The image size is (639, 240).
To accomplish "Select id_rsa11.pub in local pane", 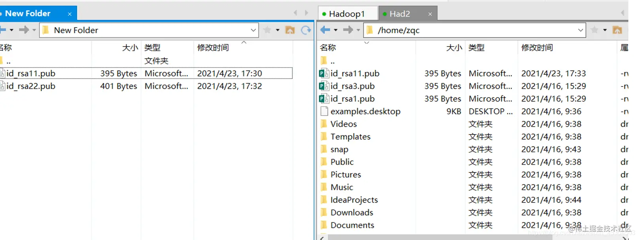I will click(x=146, y=73).
